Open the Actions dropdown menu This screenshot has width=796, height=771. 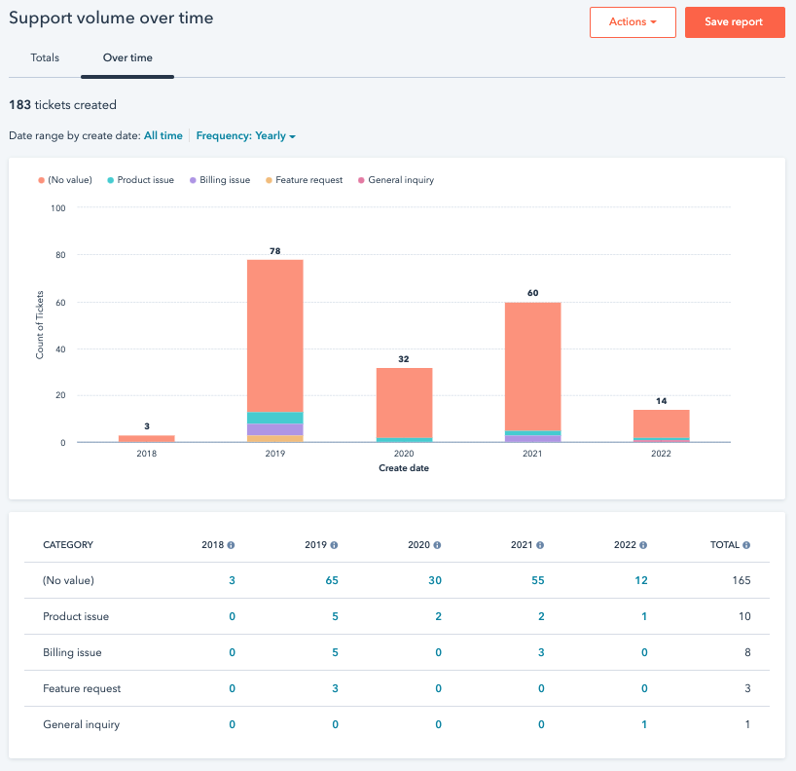coord(633,22)
